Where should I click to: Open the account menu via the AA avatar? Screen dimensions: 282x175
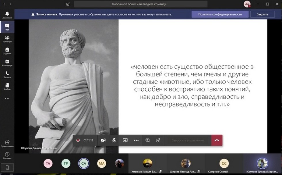[247, 4]
